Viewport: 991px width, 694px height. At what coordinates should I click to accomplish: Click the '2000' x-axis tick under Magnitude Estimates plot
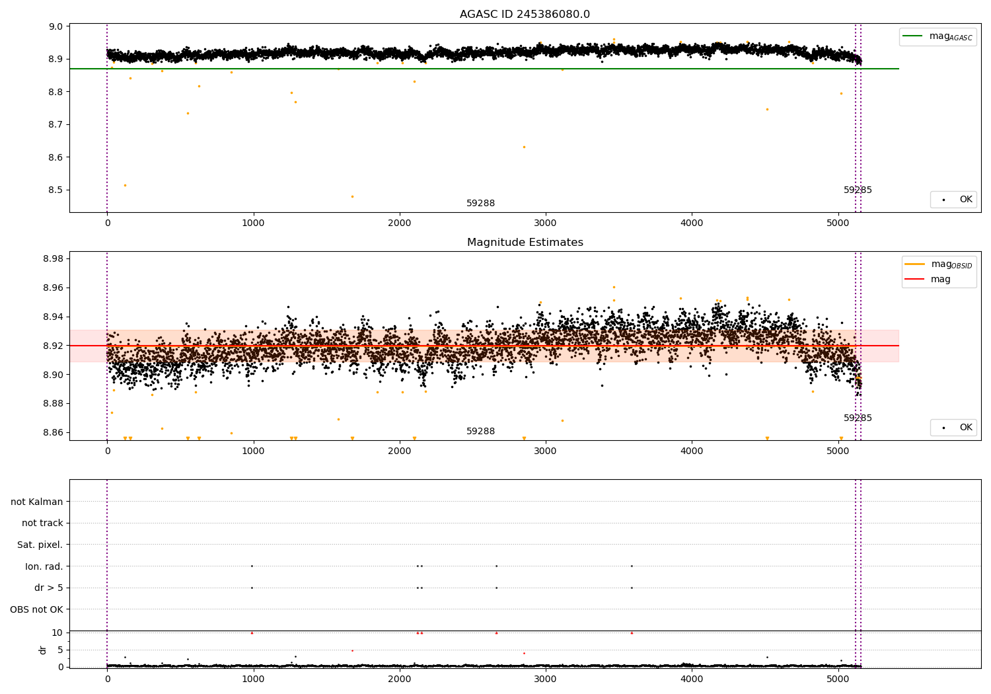pyautogui.click(x=399, y=451)
